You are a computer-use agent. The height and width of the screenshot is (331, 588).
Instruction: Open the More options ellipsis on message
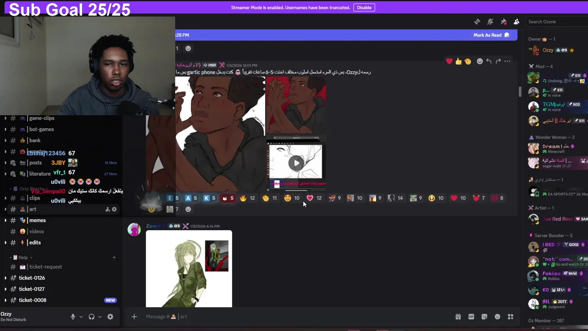point(507,61)
